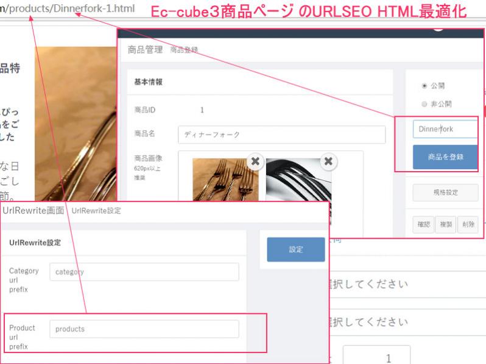Viewport: 486px width, 364px height.
Task: Click the products/Dinnerfork-1.html address bar URL
Action: (67, 9)
